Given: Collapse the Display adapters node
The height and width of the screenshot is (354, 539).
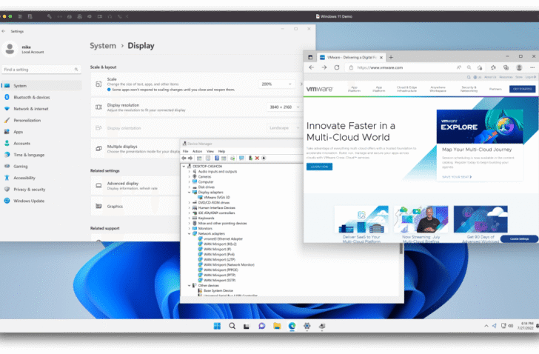Looking at the screenshot, I should [x=189, y=192].
